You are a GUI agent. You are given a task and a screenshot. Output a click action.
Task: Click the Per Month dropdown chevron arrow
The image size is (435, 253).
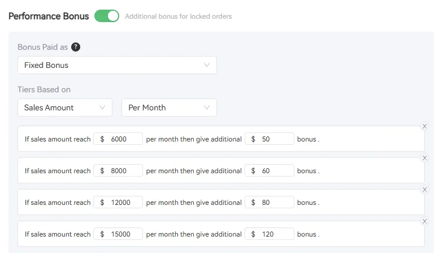(207, 108)
